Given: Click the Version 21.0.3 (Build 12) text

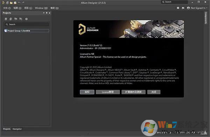Looking at the screenshot, I should [91, 46].
